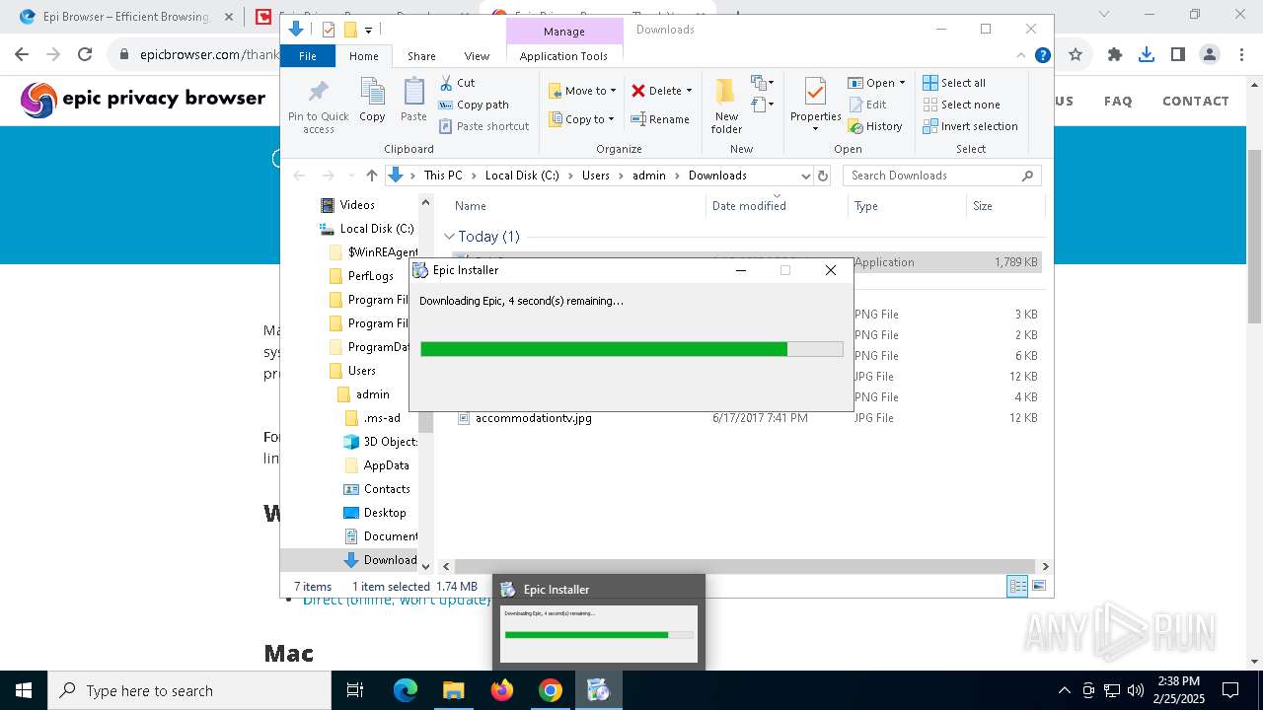
Task: Open Microsoft Edge from the taskbar
Action: pyautogui.click(x=406, y=690)
